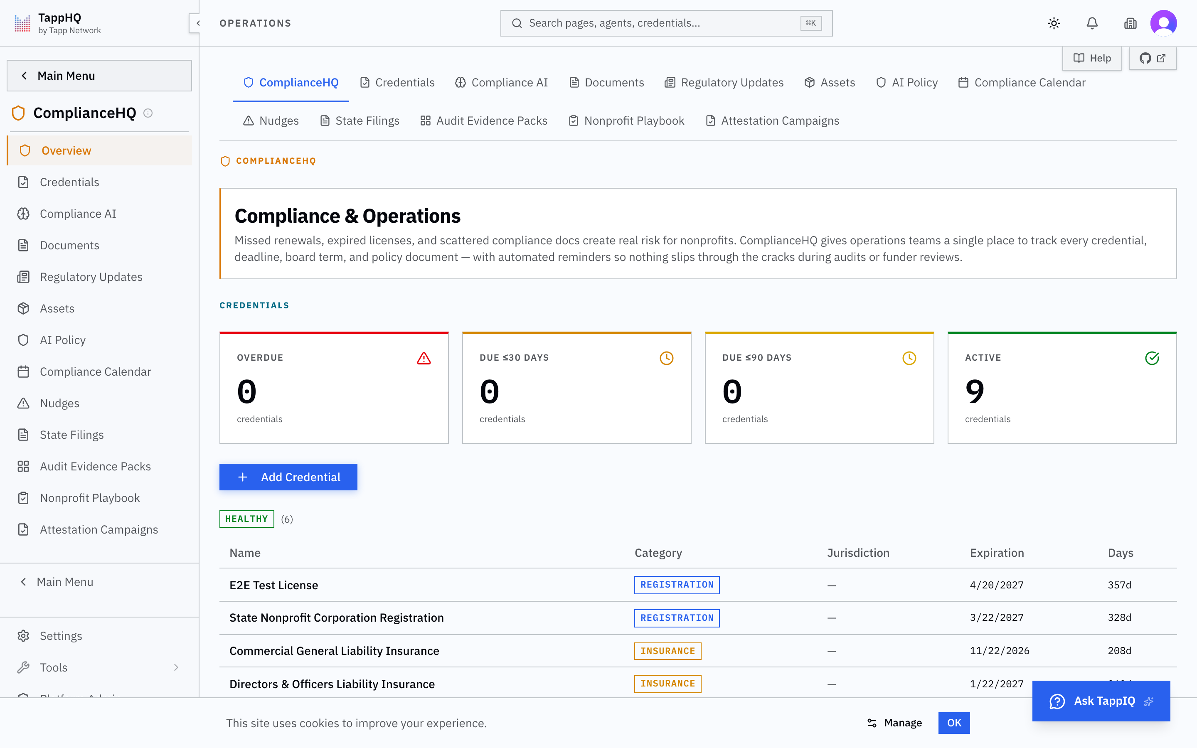Toggle the light/dark theme sun icon
The image size is (1197, 748).
pyautogui.click(x=1054, y=23)
